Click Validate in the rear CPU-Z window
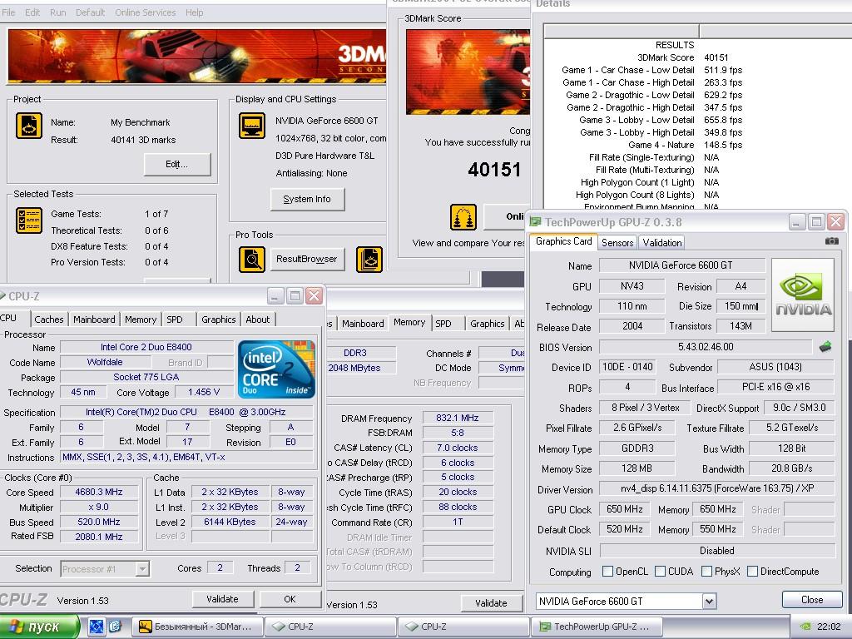852x639 pixels. 491,602
